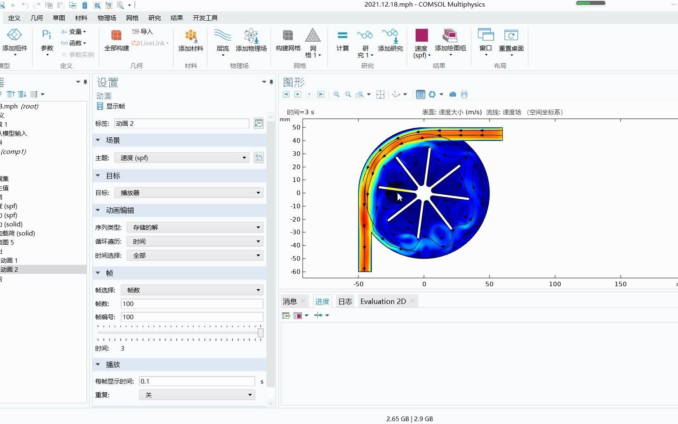The width and height of the screenshot is (678, 424).
Task: Click the 添加材料 (Add Material) icon
Action: click(190, 41)
